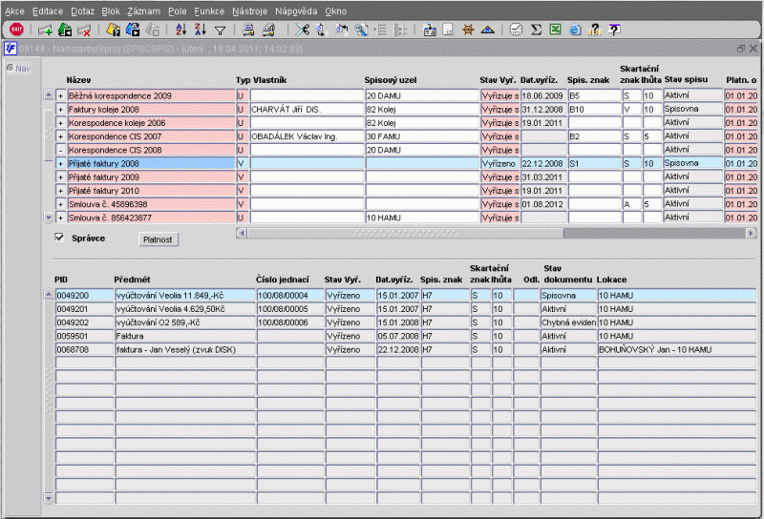The image size is (764, 519).
Task: Click the sigma sum icon
Action: pos(536,31)
